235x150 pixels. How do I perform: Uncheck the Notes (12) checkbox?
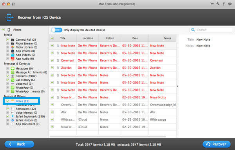point(8,101)
